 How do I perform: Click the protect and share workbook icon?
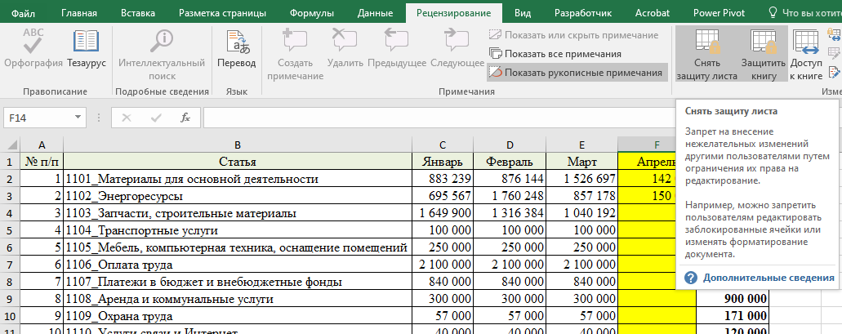pos(835,35)
